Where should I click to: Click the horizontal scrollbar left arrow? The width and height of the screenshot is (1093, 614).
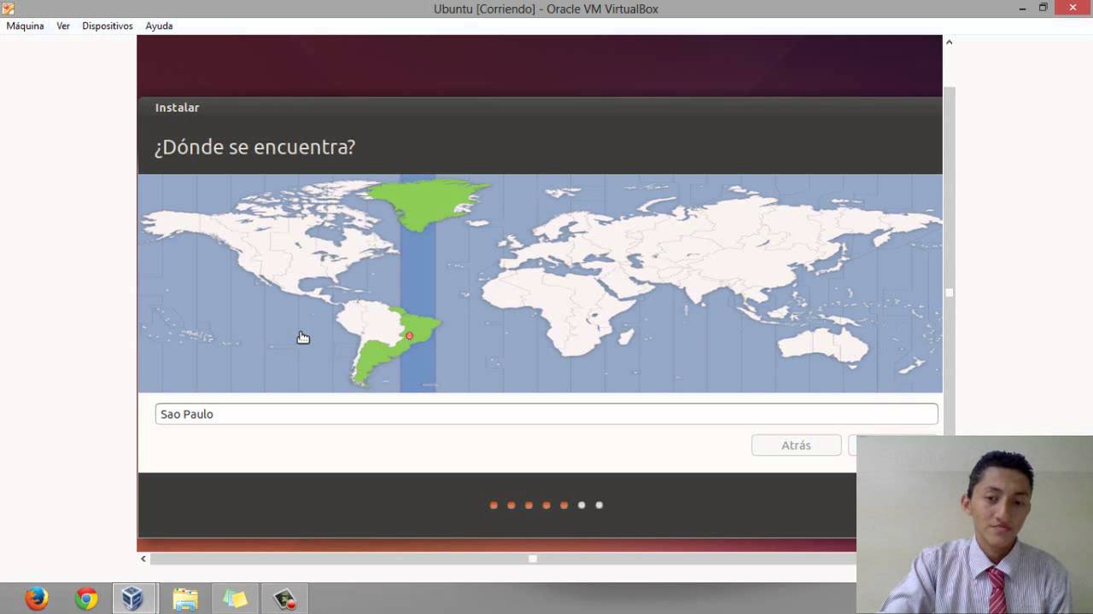click(143, 559)
